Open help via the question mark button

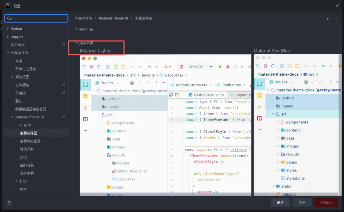(x=9, y=203)
